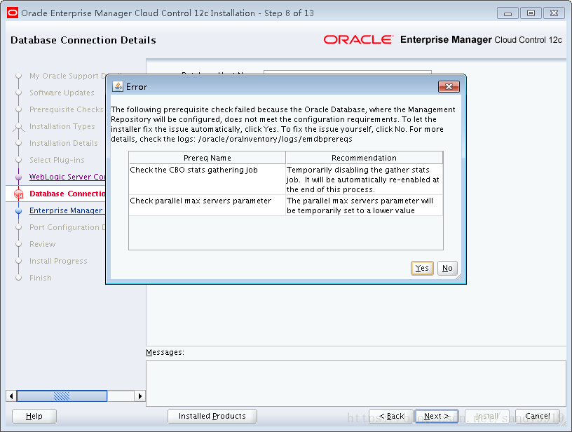Click the 'Temporarily disabling the gather stats' recommendation
Viewport: 572px width, 432px height.
[x=364, y=179]
